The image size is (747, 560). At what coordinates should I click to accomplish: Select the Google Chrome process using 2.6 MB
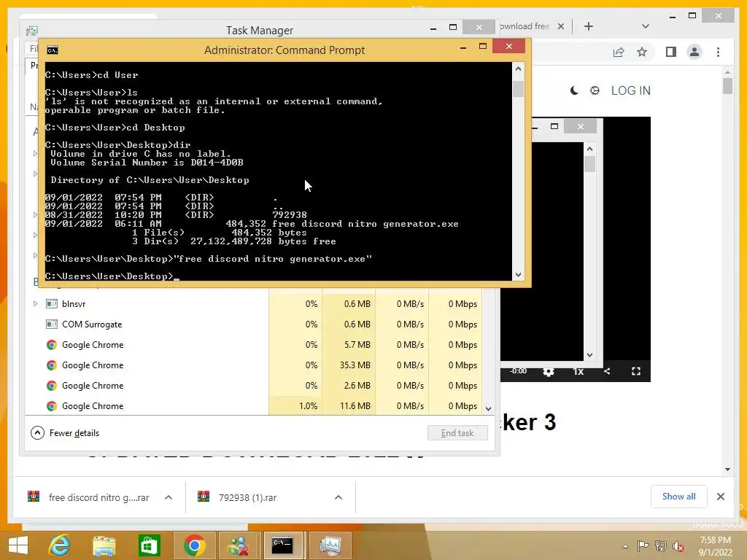[254, 386]
